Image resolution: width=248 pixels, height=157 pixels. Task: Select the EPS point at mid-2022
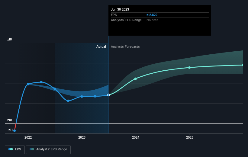click(55, 89)
